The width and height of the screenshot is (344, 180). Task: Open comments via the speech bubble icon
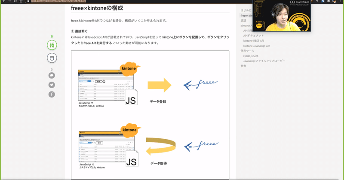pos(52,76)
